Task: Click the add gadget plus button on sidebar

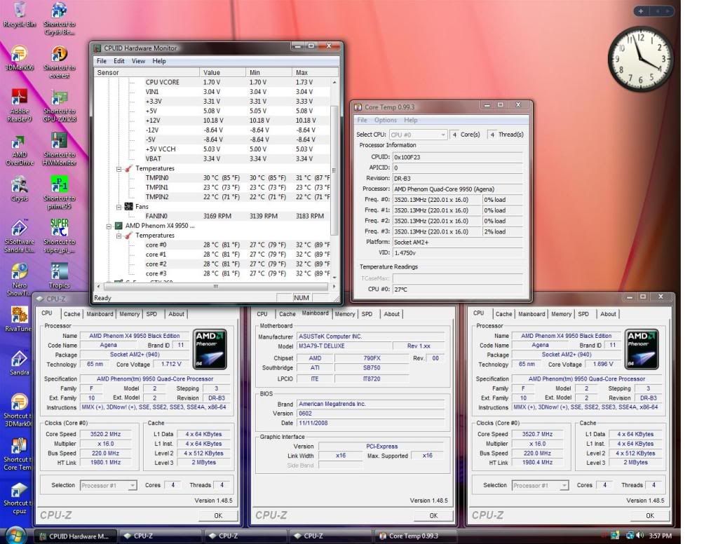Action: click(641, 11)
